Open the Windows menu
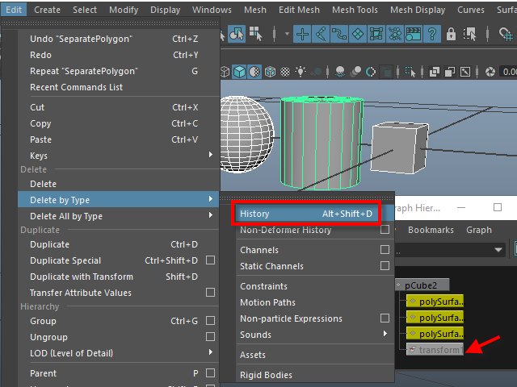 coord(212,10)
